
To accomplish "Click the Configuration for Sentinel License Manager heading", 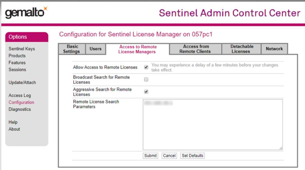I will tap(136, 34).
